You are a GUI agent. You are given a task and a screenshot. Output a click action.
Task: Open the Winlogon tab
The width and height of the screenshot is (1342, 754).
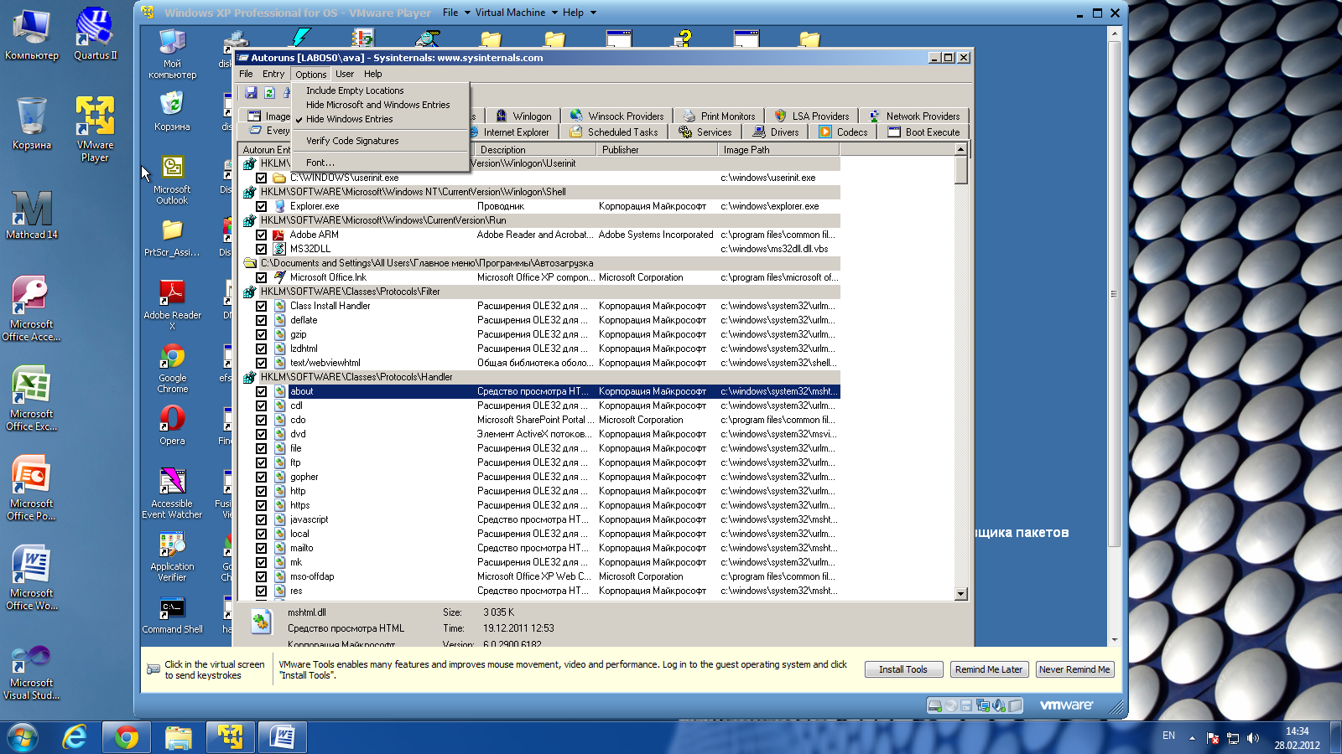[523, 116]
